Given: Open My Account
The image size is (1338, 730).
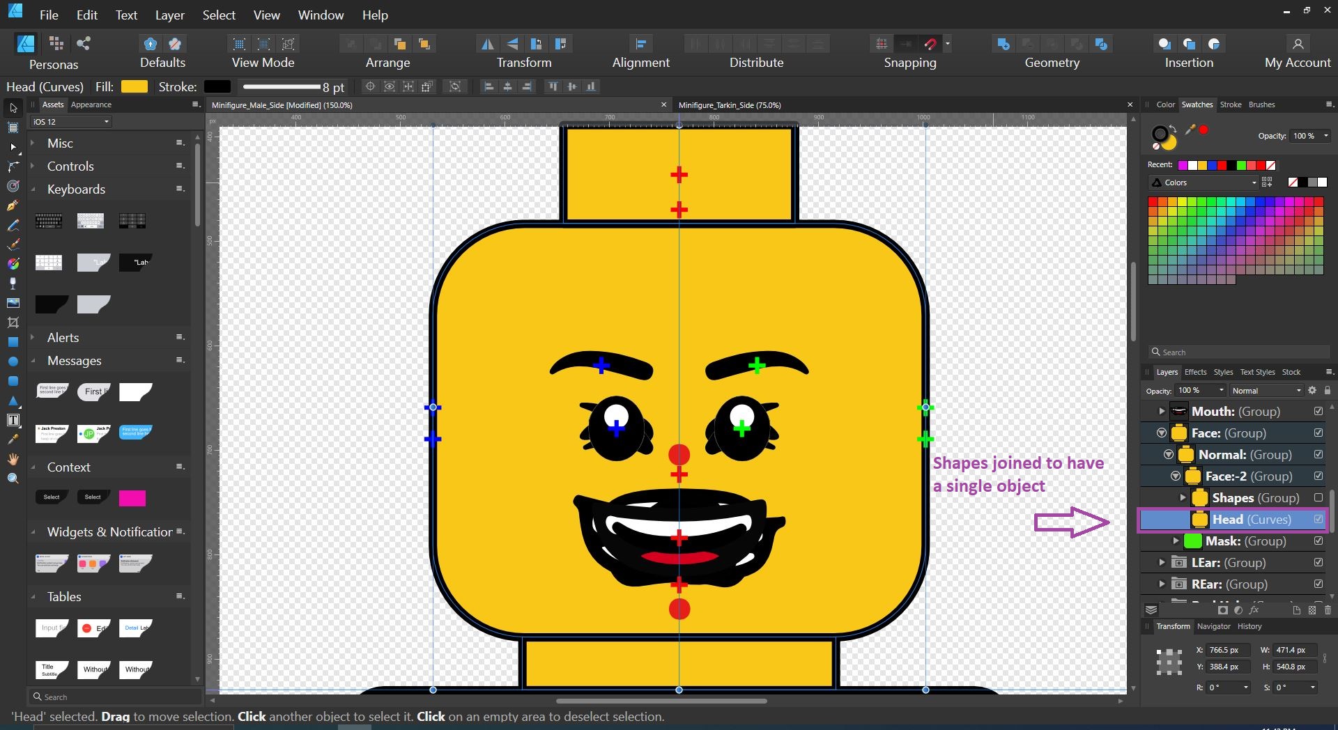Looking at the screenshot, I should pyautogui.click(x=1298, y=52).
